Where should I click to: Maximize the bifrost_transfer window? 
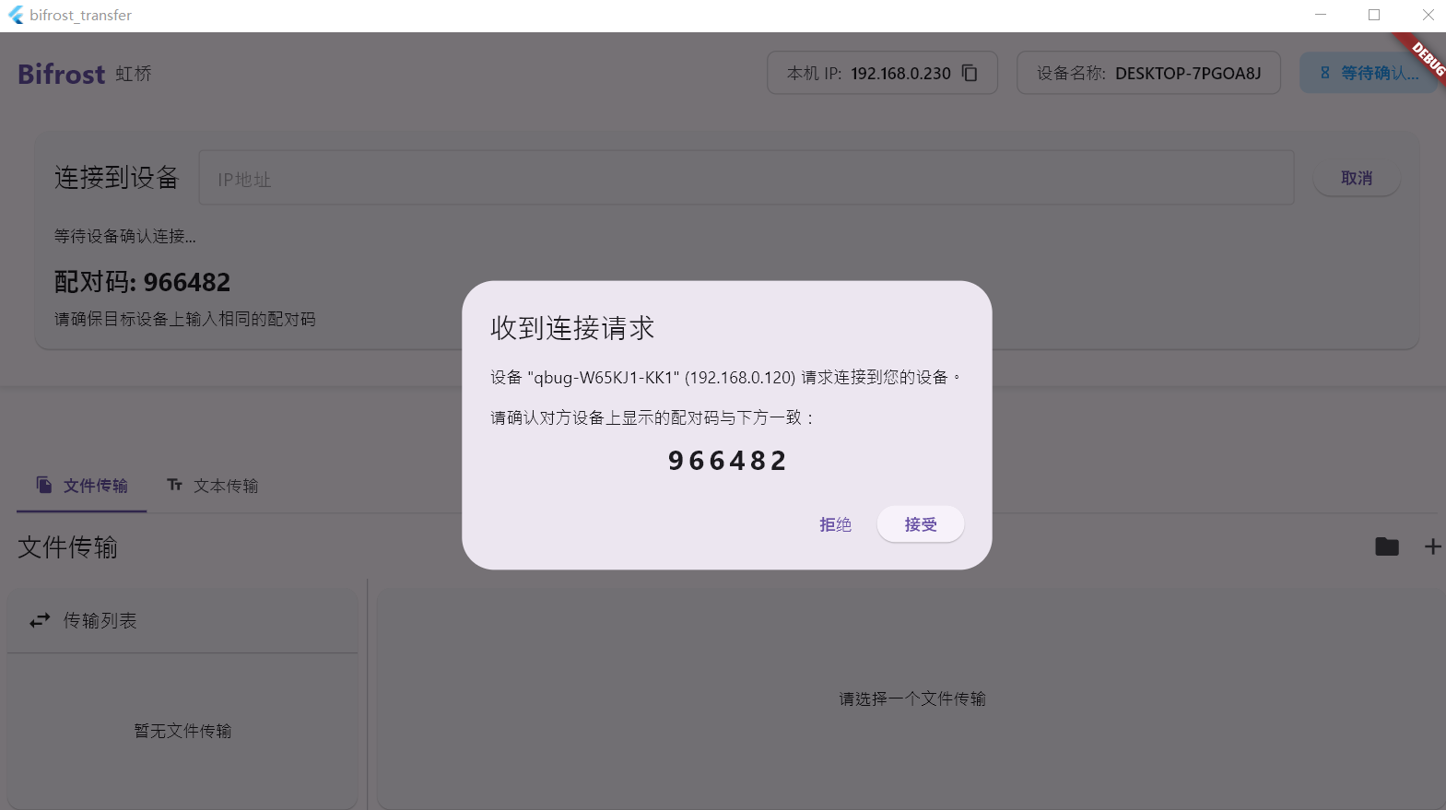click(x=1374, y=15)
